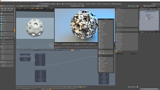
Task: Close the popup node list with its X button
Action: (113, 19)
